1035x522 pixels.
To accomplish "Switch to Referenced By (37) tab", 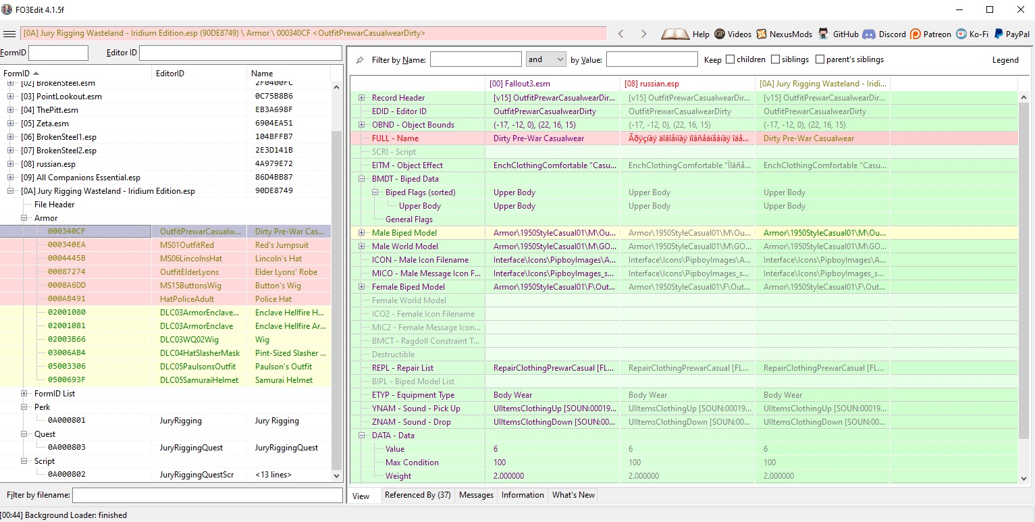I will (417, 495).
